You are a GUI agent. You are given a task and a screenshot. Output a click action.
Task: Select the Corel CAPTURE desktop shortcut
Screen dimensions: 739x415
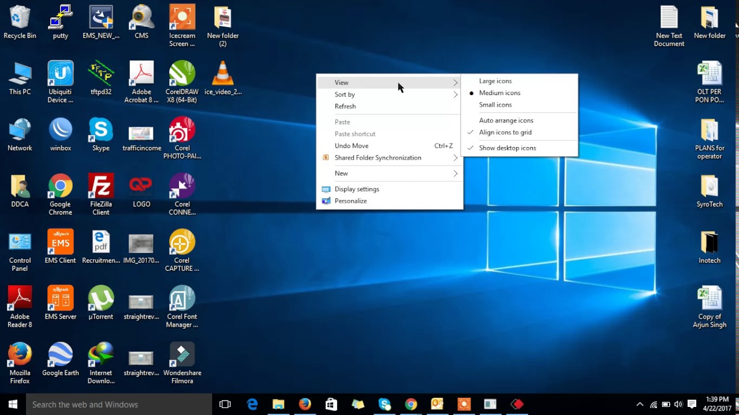coord(182,251)
